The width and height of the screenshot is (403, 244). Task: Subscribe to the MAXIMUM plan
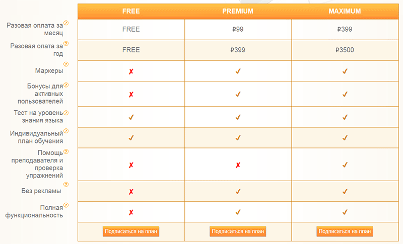[345, 231]
